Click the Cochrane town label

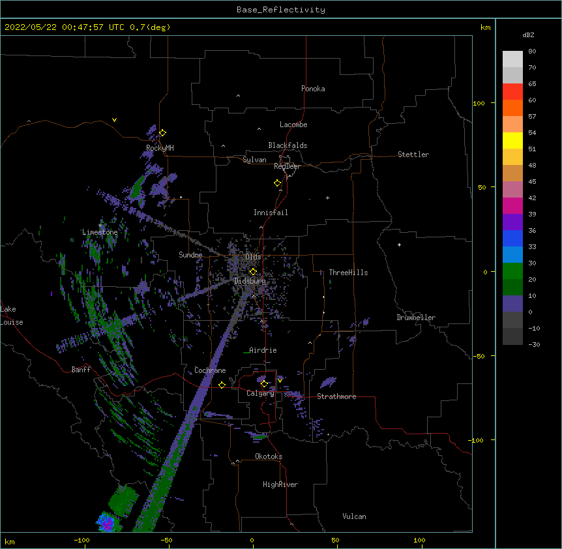pyautogui.click(x=210, y=370)
